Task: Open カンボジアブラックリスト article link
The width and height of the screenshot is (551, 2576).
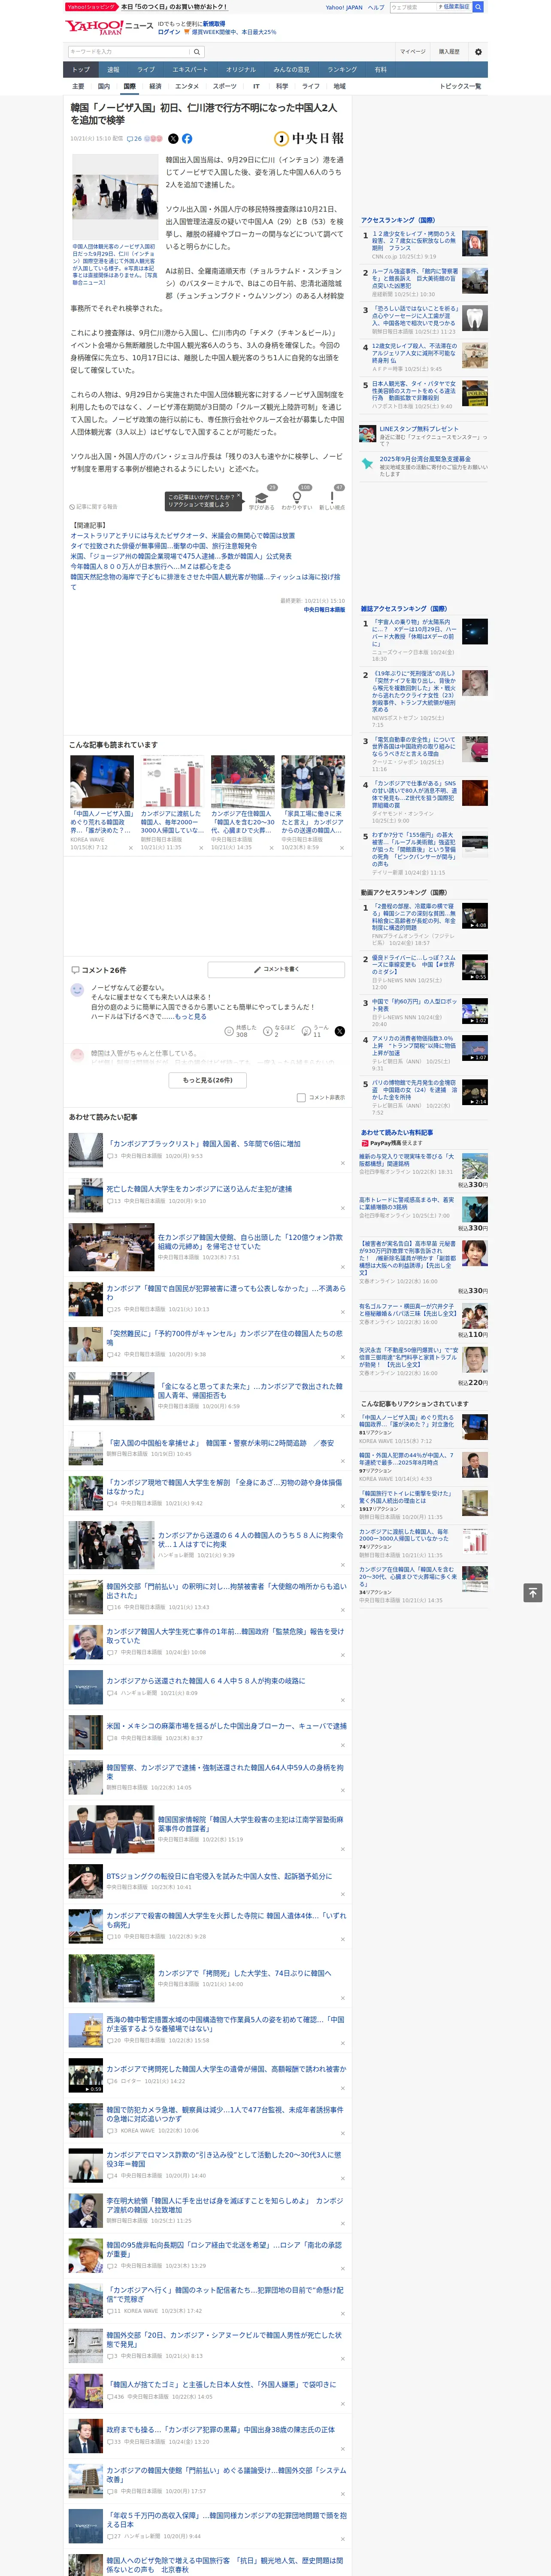Action: (203, 1144)
